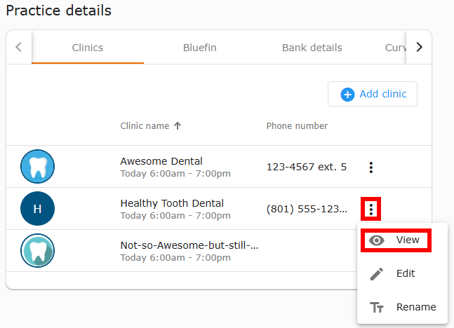Click the Not-so-Awesome clinic teal tooth logo

coord(37,250)
